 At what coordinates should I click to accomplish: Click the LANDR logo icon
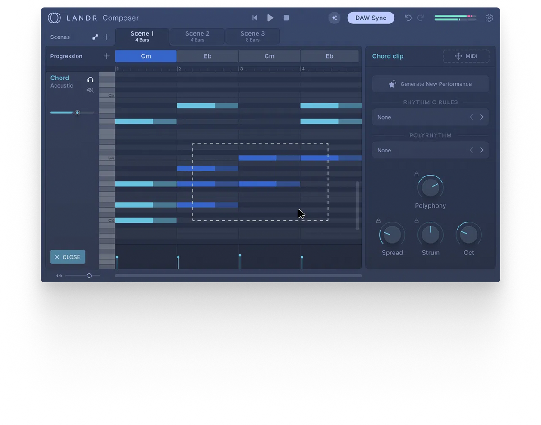click(x=54, y=18)
